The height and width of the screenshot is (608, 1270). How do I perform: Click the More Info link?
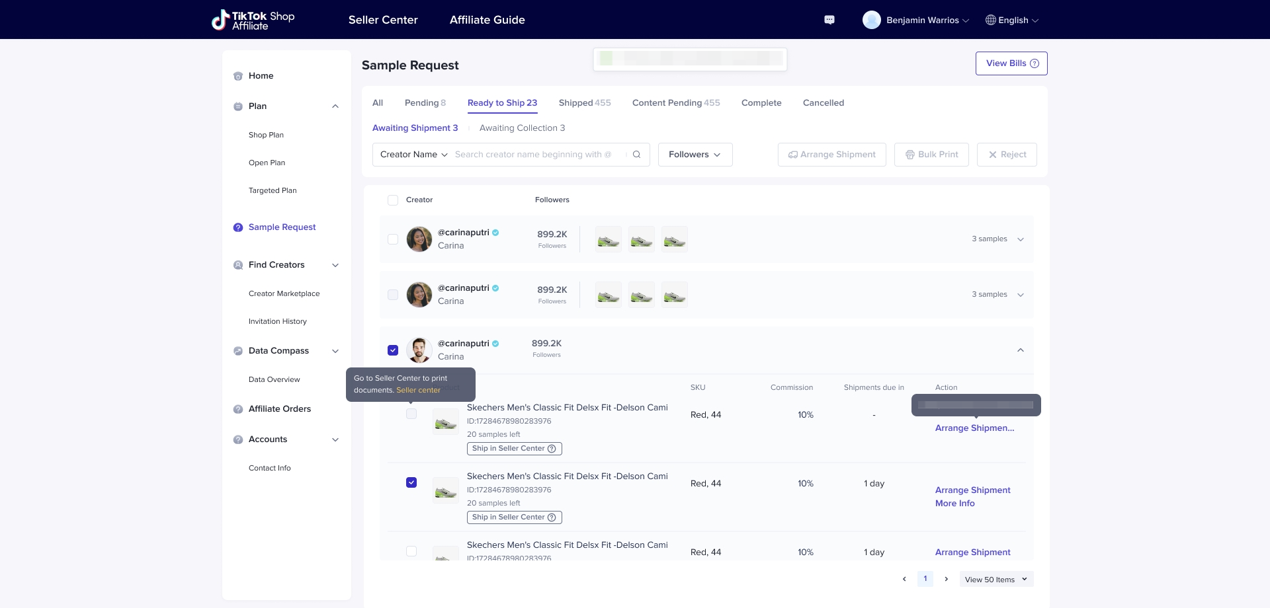pos(955,504)
